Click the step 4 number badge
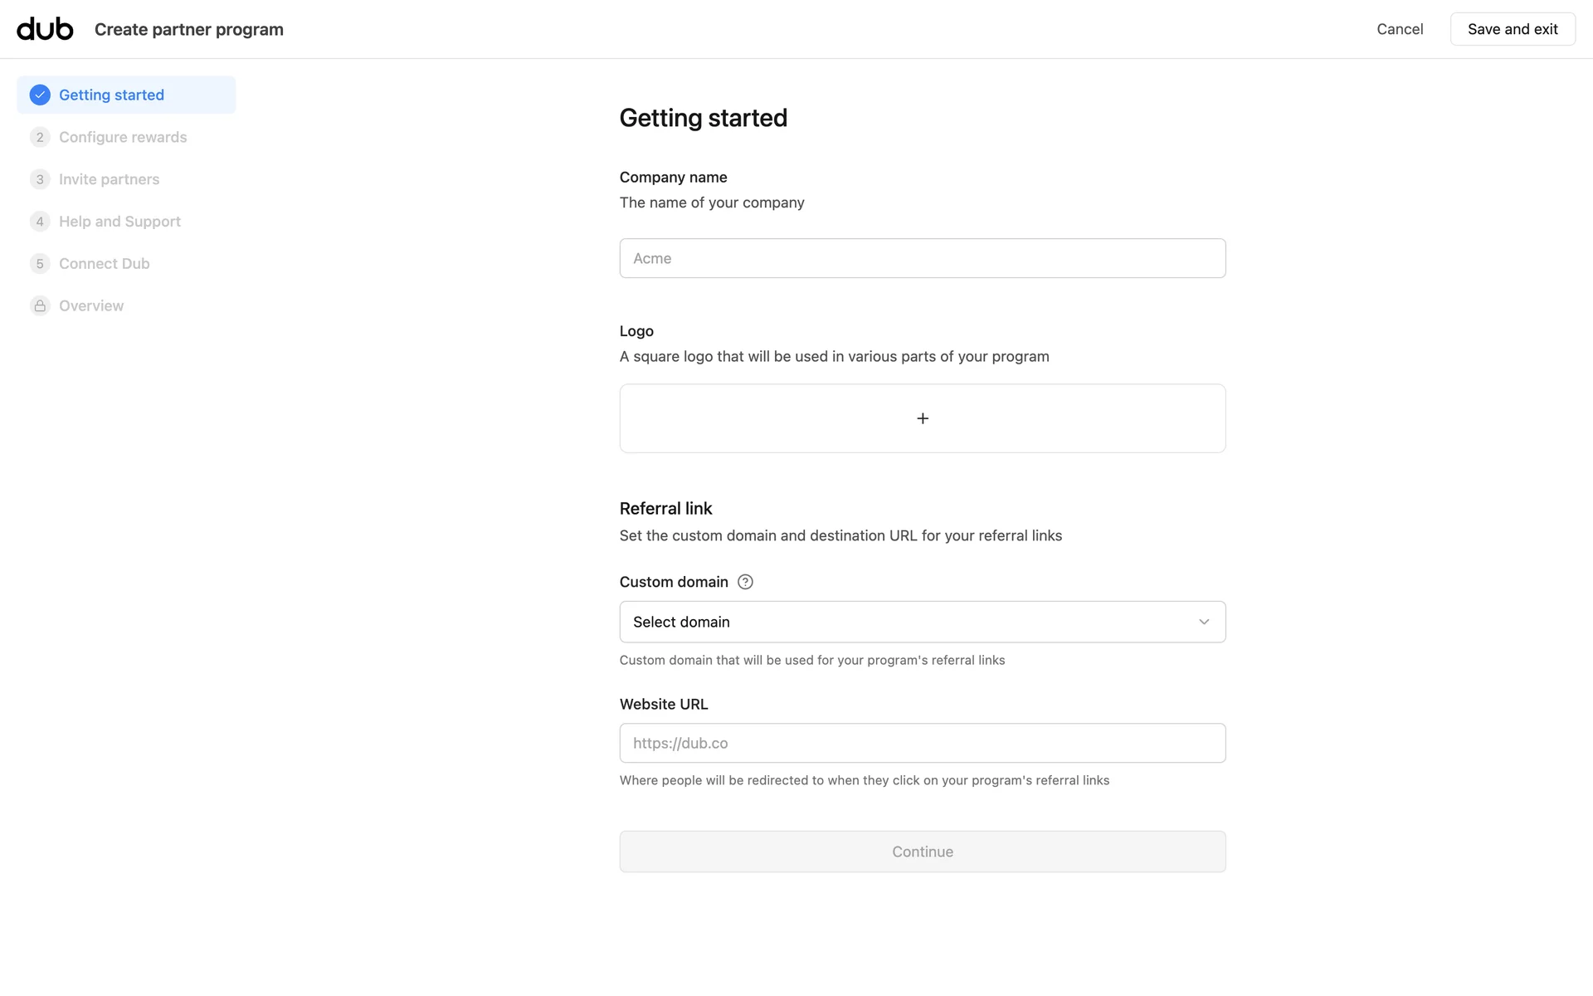This screenshot has width=1593, height=996. [40, 222]
